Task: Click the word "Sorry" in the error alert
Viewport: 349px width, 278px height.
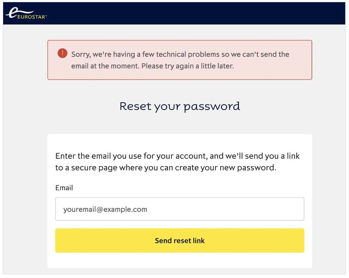Action: click(81, 54)
